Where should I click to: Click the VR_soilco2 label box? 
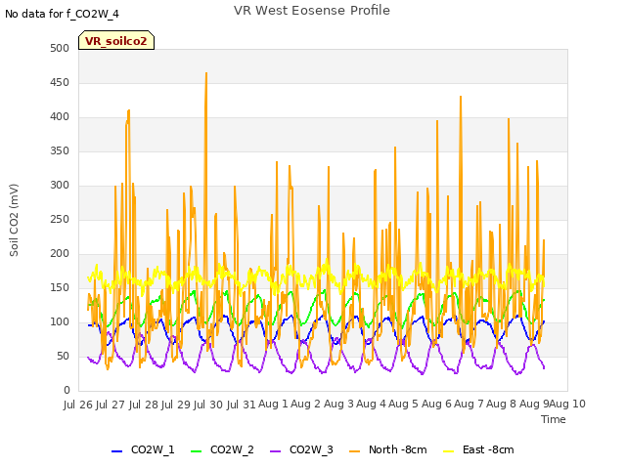click(x=116, y=40)
